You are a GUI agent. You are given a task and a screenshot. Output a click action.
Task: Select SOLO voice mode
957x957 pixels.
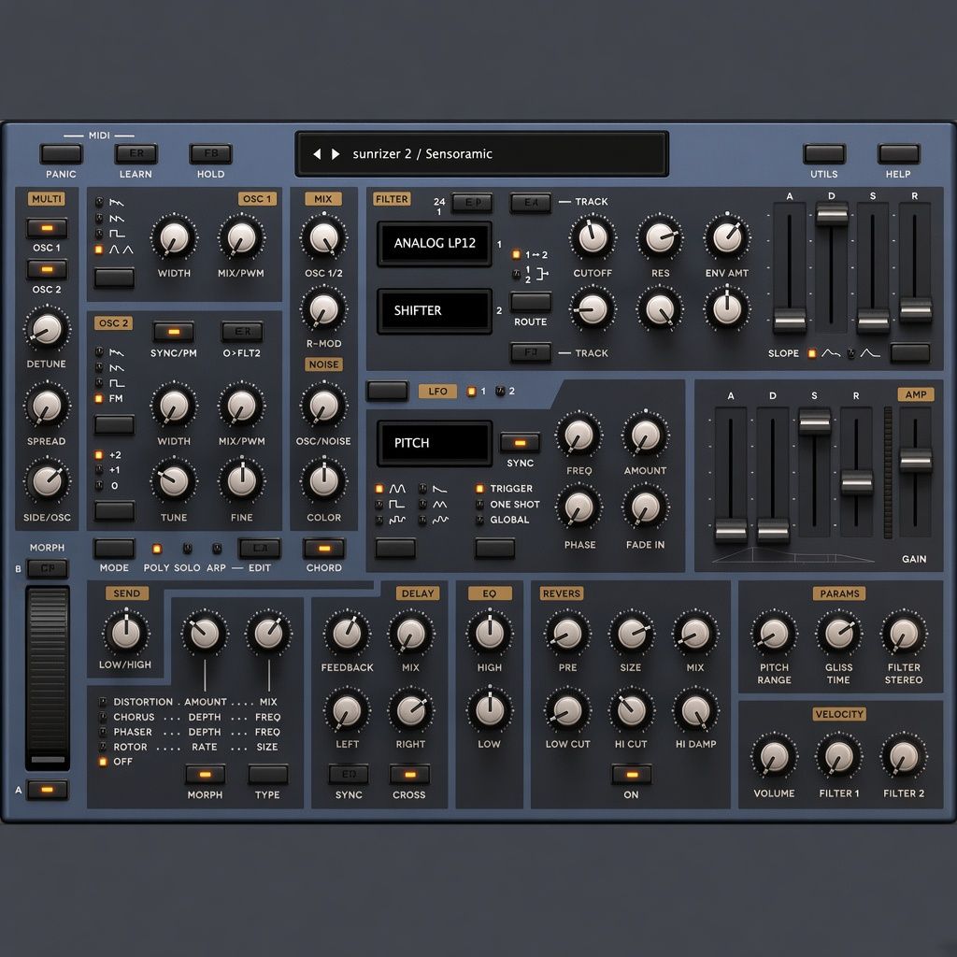(x=187, y=549)
